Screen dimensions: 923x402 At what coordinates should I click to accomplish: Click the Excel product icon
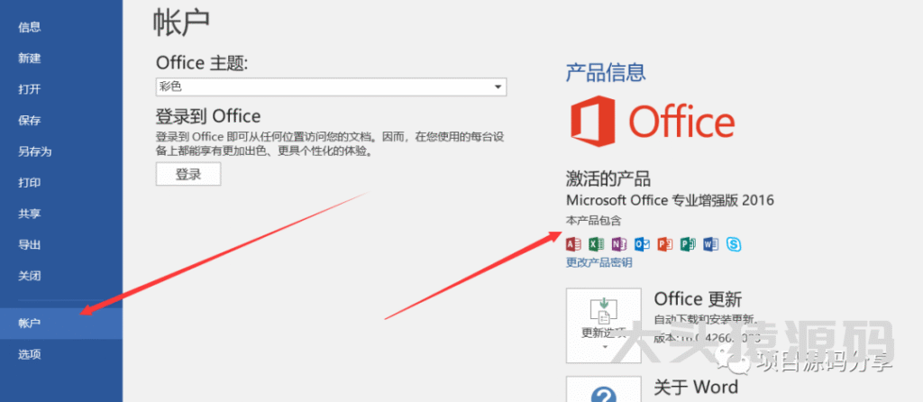point(597,243)
